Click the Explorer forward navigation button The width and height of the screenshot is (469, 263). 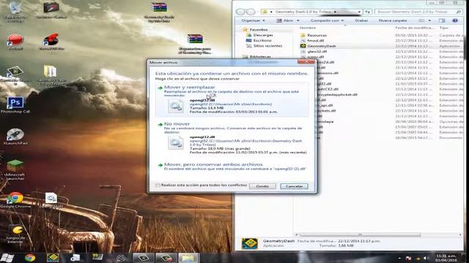[251, 12]
